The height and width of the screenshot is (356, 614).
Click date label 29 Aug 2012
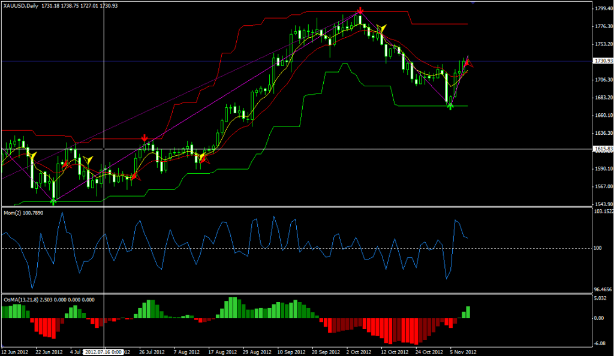(x=257, y=352)
